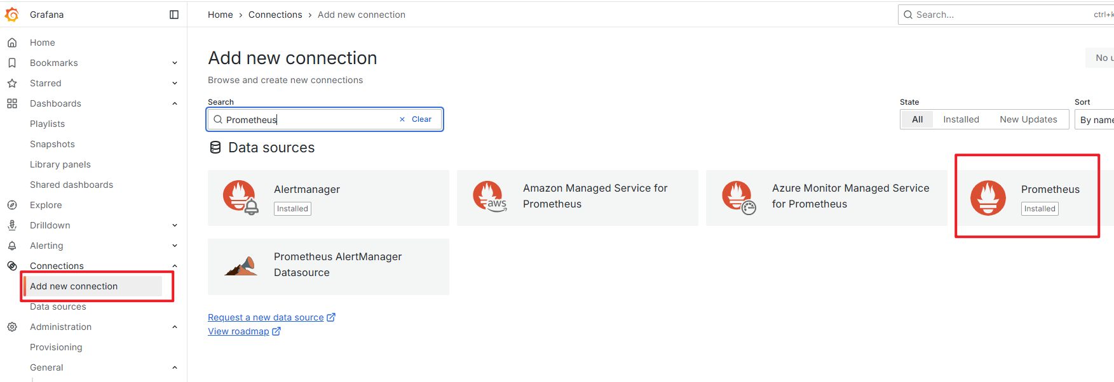This screenshot has height=382, width=1114.
Task: Click the Connections icon in sidebar
Action: [11, 266]
